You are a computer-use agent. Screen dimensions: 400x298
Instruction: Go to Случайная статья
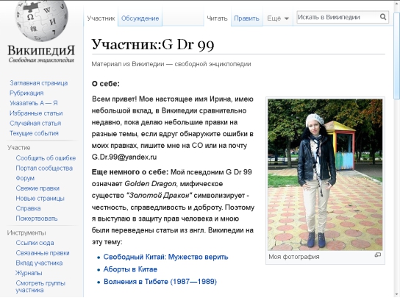[x=35, y=124]
